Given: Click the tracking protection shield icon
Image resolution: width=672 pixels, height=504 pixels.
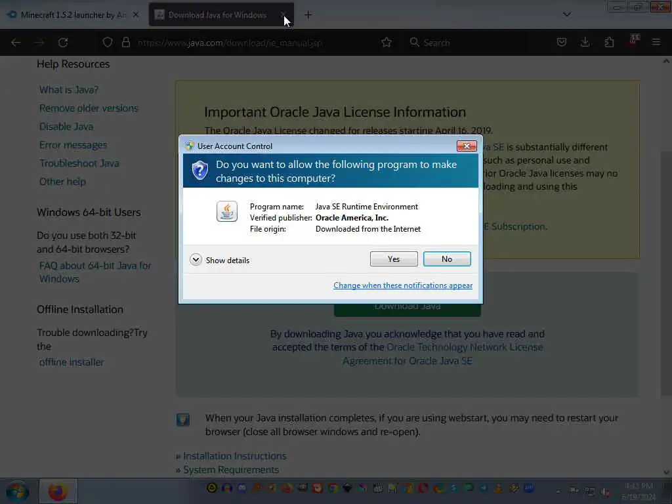Looking at the screenshot, I should 108,43.
